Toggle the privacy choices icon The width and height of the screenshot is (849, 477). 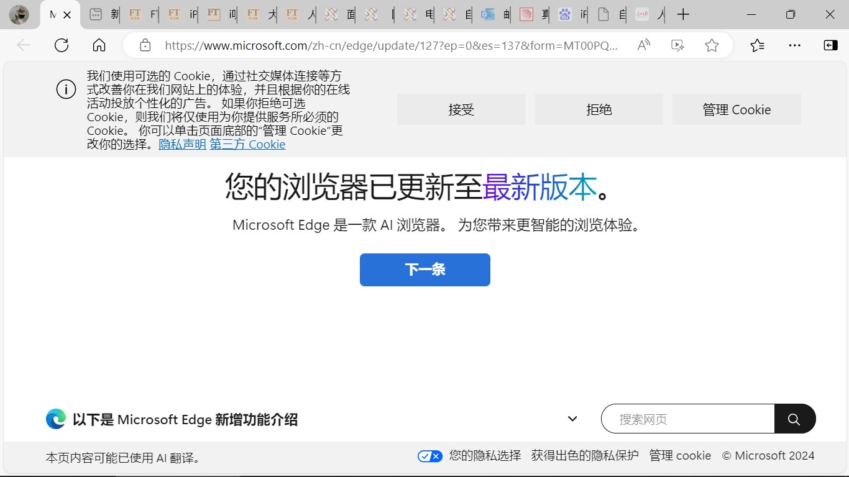430,456
